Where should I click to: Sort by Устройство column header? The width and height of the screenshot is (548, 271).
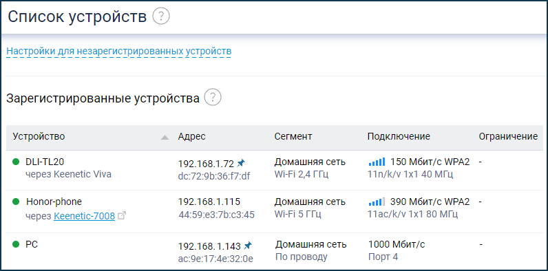coord(39,137)
